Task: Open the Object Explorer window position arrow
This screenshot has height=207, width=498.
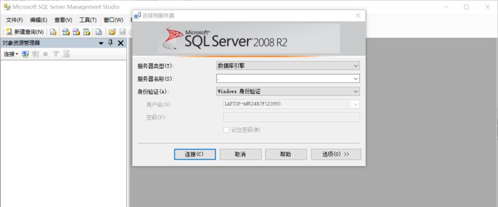Action: coord(101,43)
